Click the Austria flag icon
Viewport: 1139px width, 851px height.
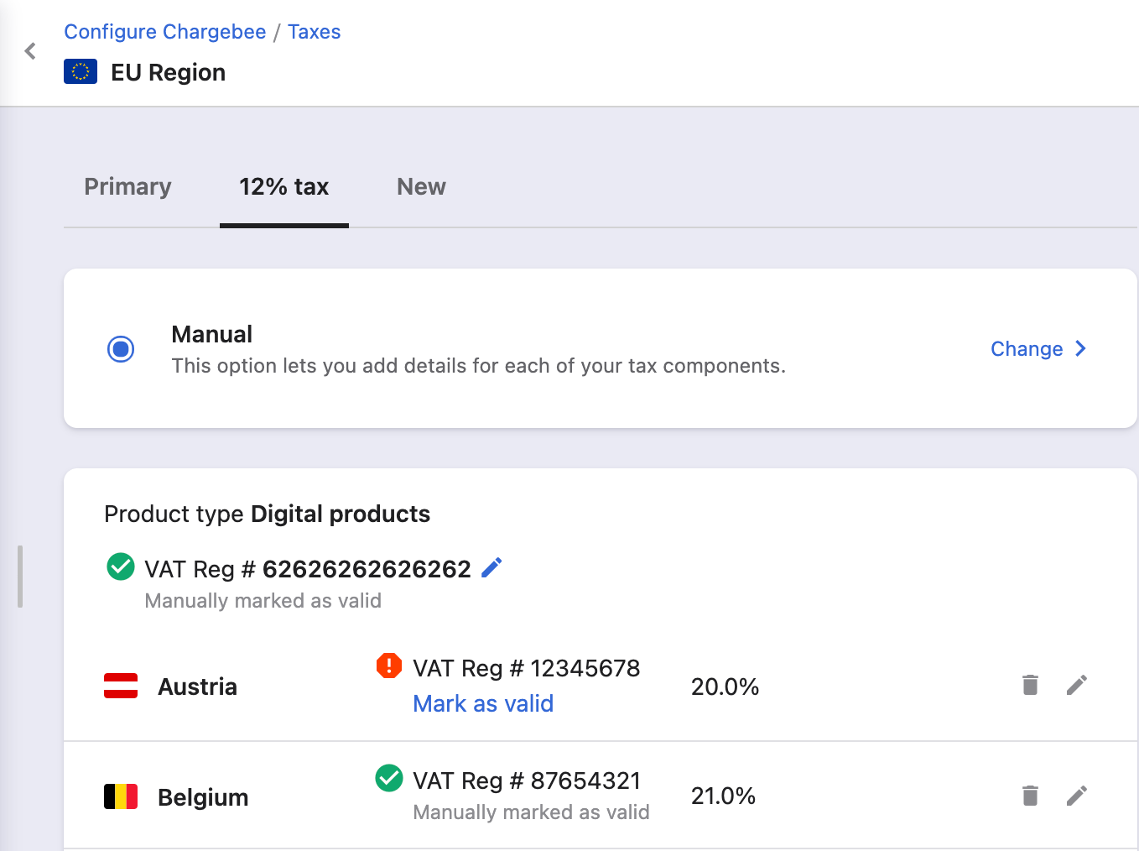pyautogui.click(x=121, y=686)
